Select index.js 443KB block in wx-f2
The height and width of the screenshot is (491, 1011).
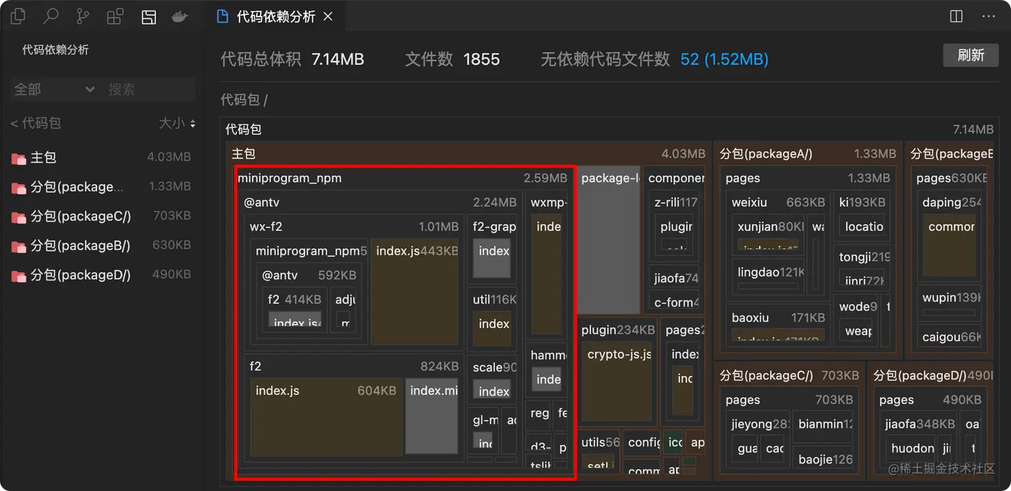pyautogui.click(x=415, y=292)
